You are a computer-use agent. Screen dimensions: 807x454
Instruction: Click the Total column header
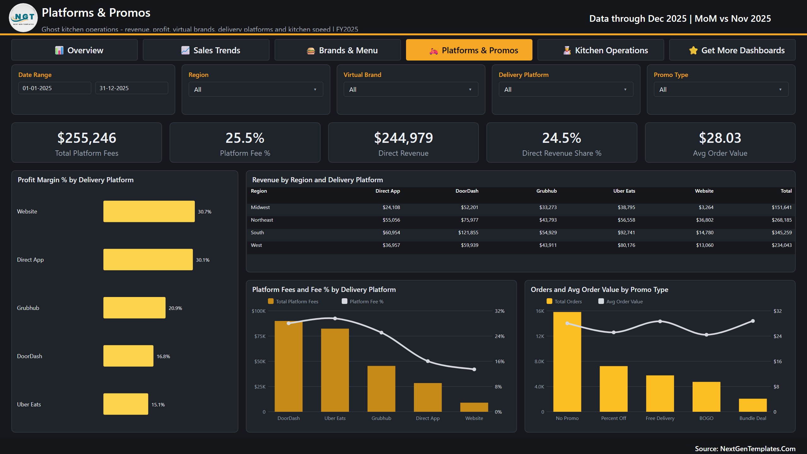click(x=786, y=191)
